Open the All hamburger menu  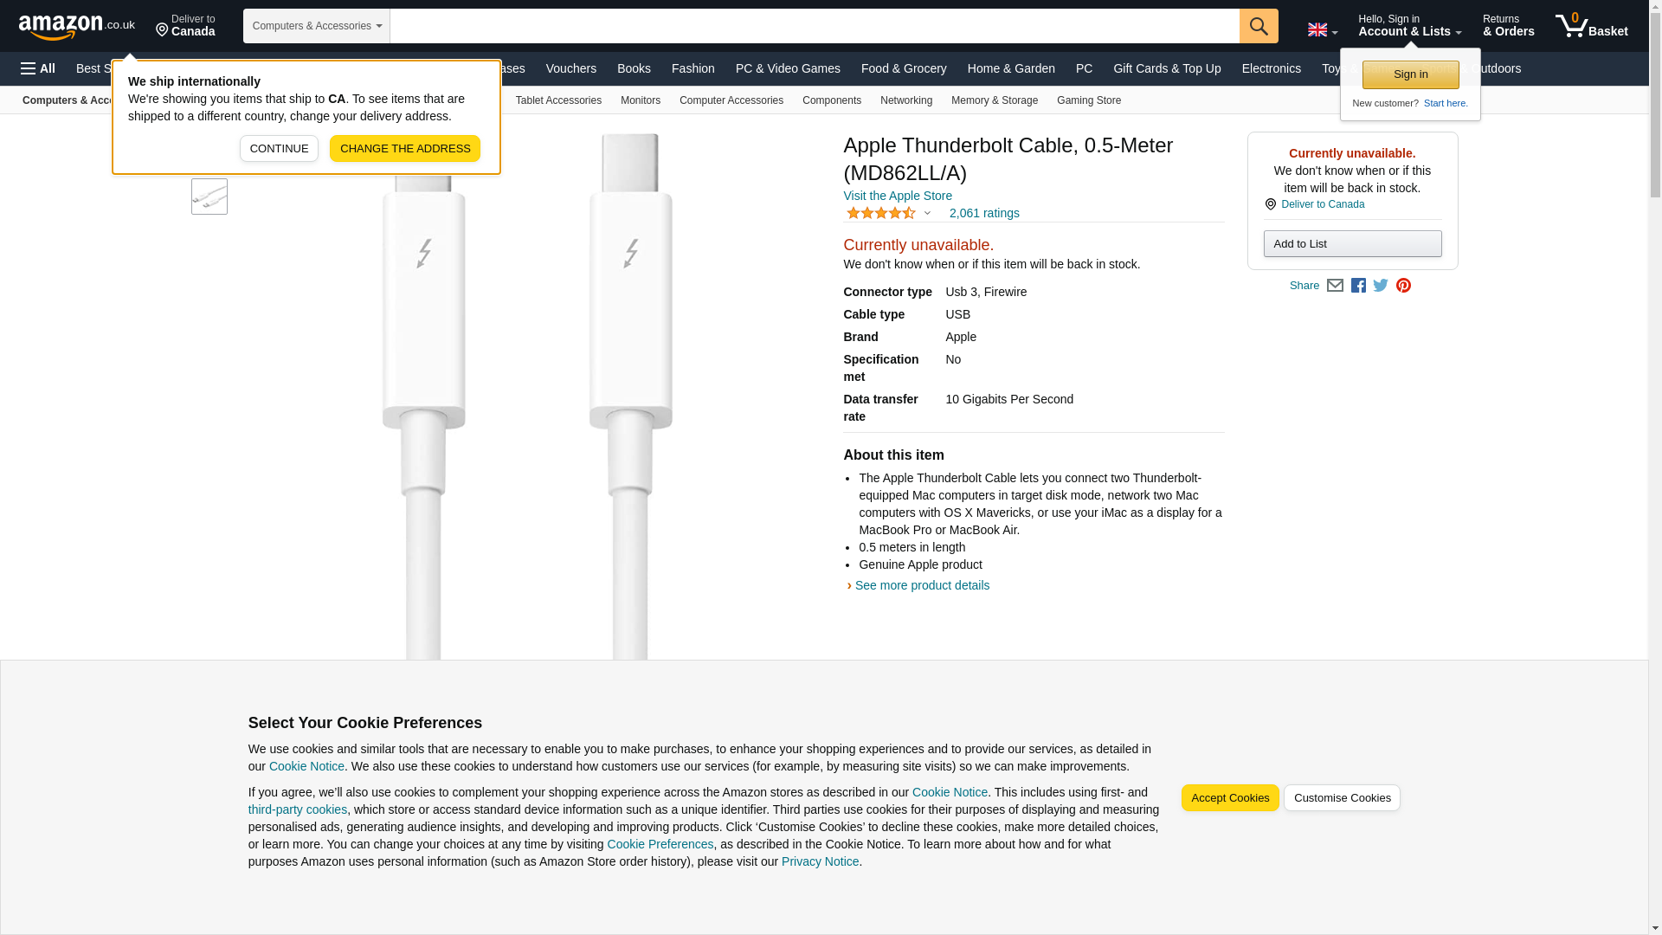tap(38, 68)
